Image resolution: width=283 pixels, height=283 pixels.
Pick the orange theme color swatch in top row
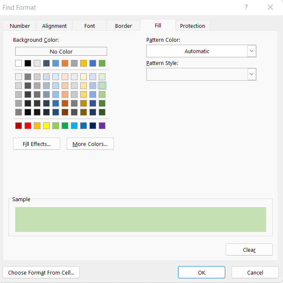(65, 63)
